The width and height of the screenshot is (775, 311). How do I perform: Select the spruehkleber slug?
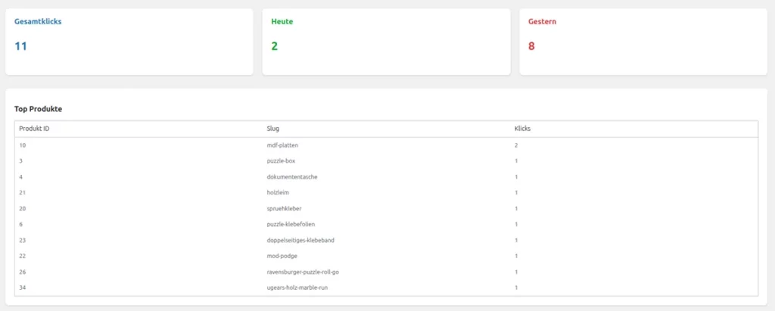(x=285, y=208)
